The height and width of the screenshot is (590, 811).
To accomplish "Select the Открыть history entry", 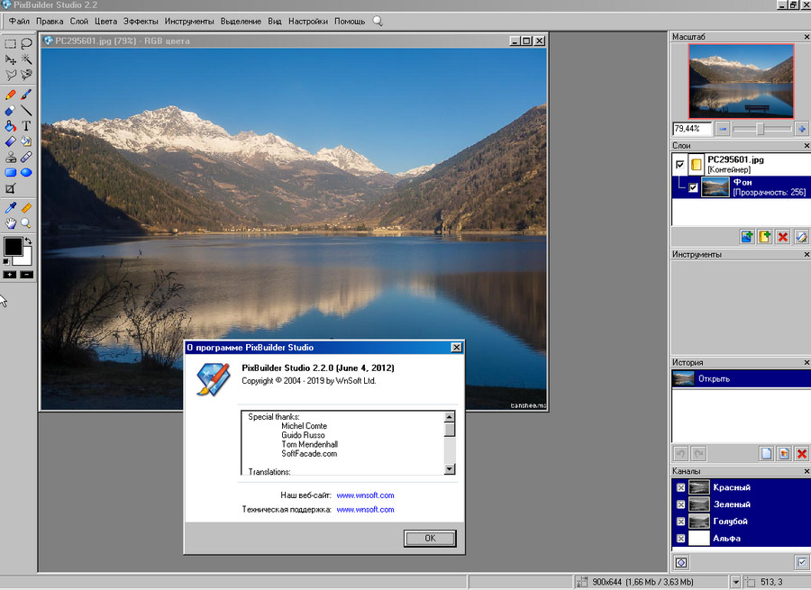I will [742, 379].
